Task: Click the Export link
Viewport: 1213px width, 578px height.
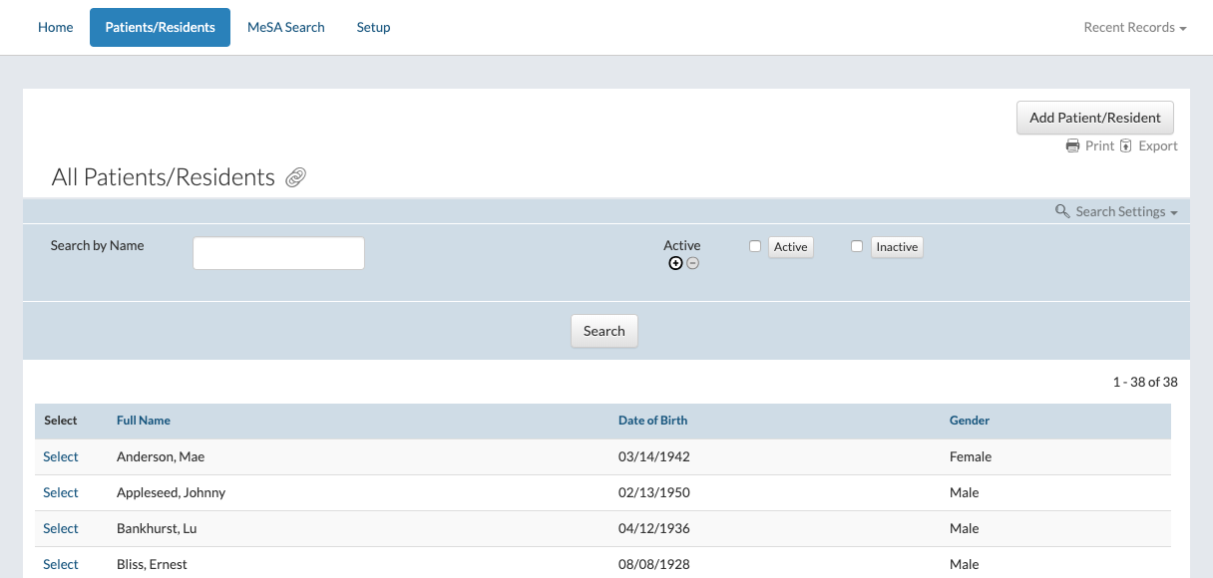Action: pyautogui.click(x=1158, y=145)
